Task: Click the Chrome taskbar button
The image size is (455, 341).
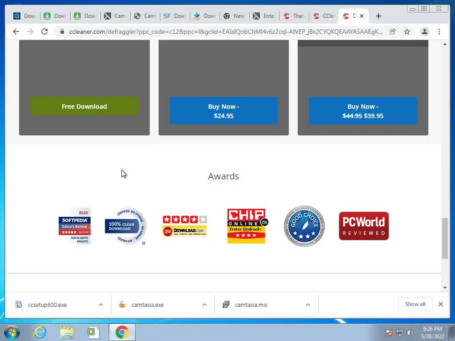Action: point(122,332)
